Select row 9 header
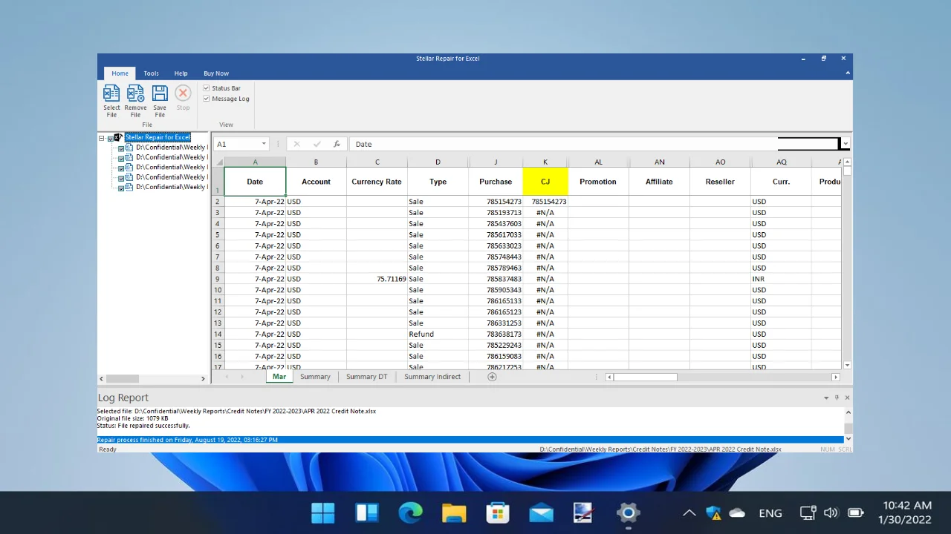The width and height of the screenshot is (951, 534). 218,279
